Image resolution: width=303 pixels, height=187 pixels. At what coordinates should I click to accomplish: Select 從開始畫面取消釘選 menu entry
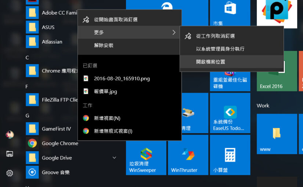(x=130, y=19)
